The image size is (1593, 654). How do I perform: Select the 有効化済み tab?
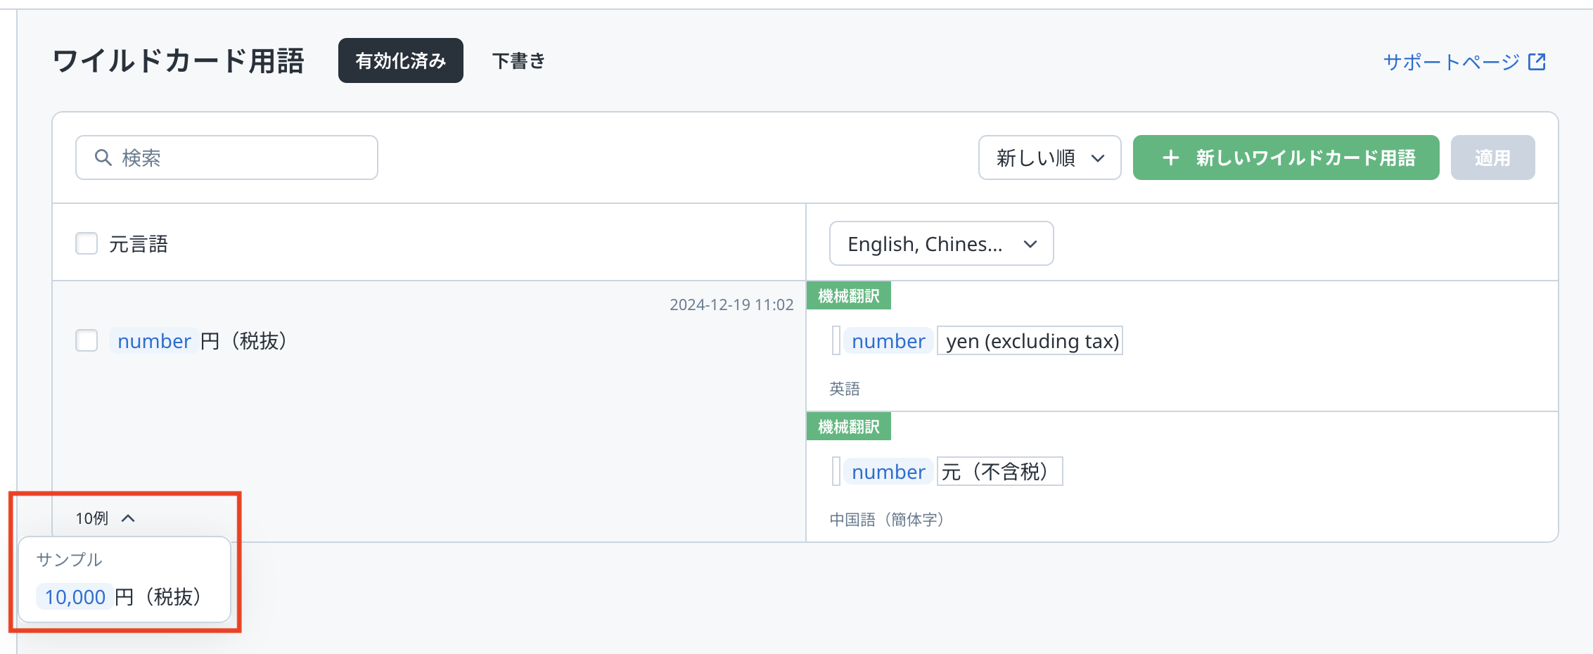click(x=400, y=61)
